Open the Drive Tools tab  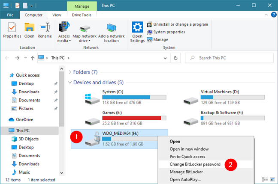click(x=82, y=15)
